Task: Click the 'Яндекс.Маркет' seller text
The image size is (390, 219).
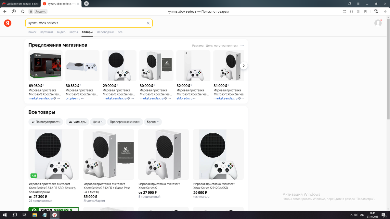Action: click(x=94, y=201)
